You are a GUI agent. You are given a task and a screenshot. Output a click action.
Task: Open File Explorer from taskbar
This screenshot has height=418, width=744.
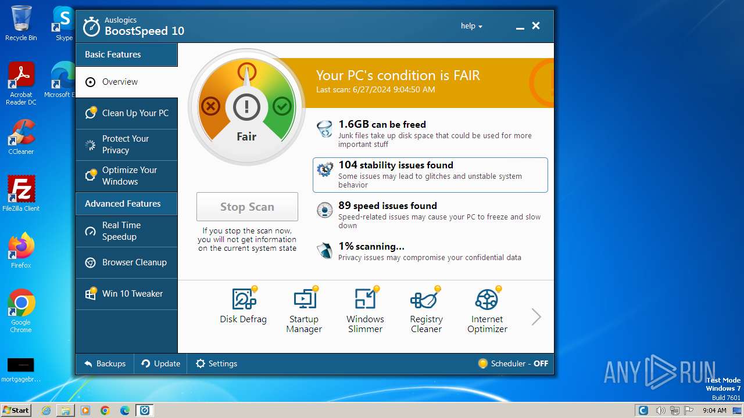click(x=66, y=410)
